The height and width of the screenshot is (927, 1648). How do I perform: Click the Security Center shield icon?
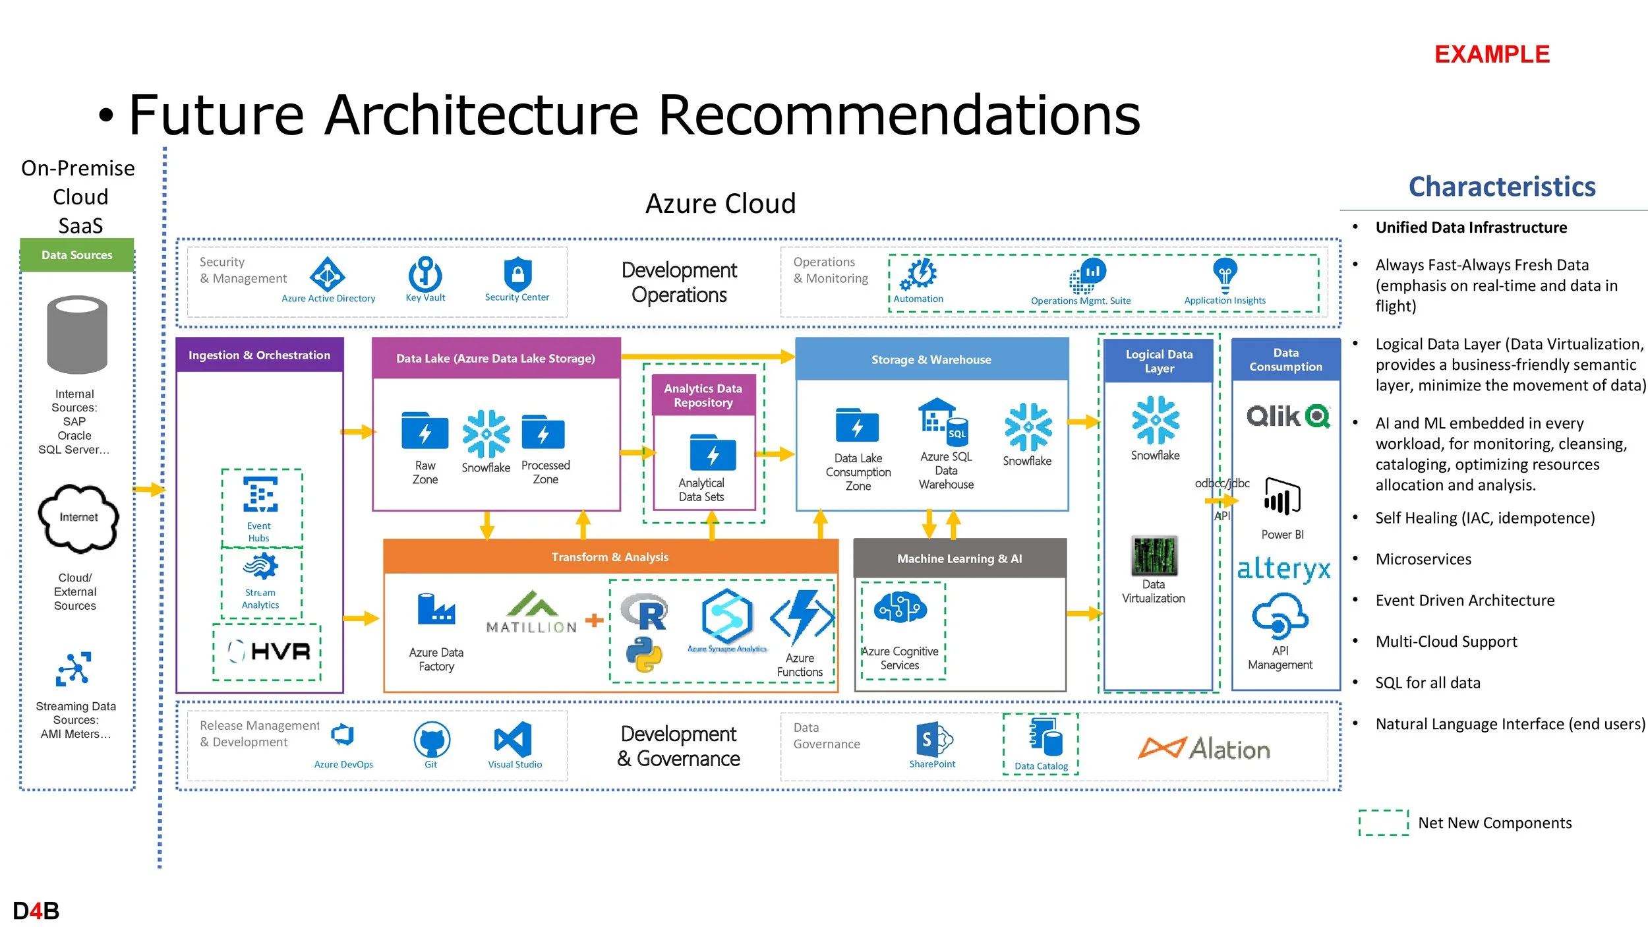click(x=517, y=274)
